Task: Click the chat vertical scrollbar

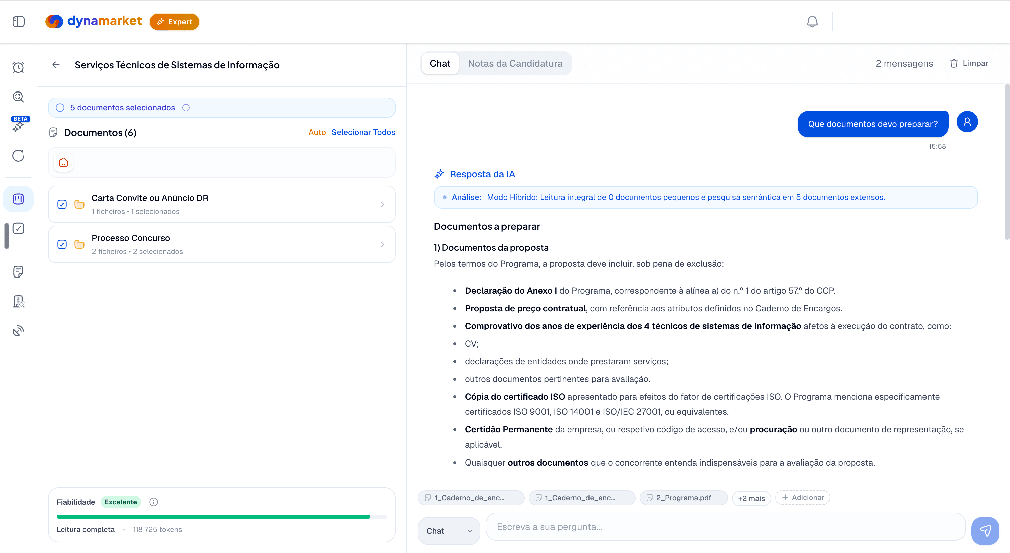Action: pyautogui.click(x=1007, y=162)
